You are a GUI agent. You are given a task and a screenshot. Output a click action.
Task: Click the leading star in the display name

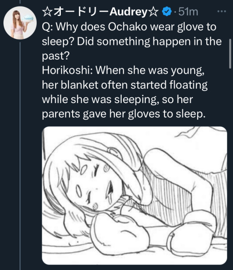pos(47,12)
